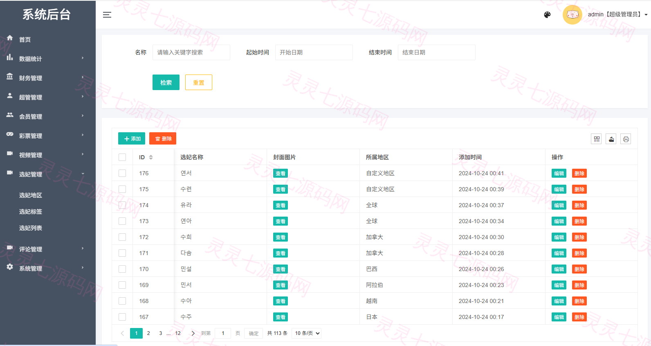Click the table export icon

pos(611,139)
